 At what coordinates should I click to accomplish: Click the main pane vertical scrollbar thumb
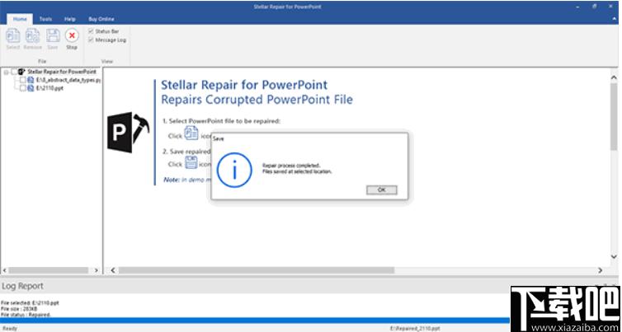[x=614, y=117]
